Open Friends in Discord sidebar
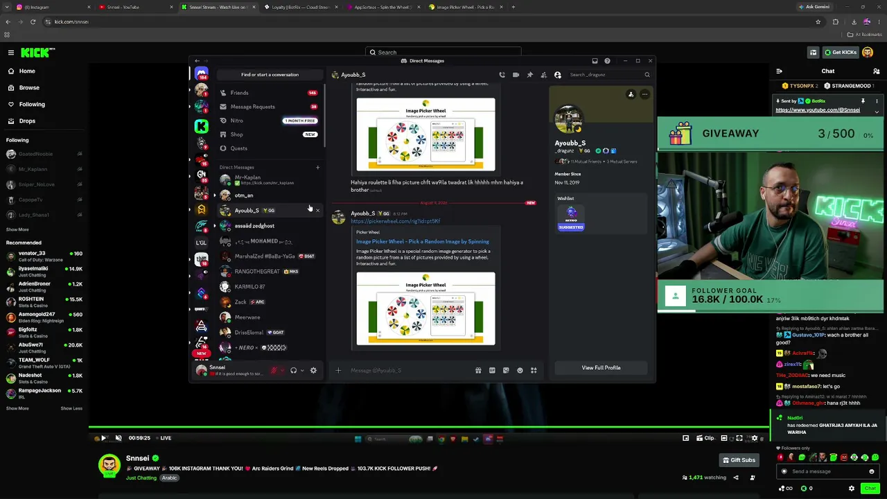Image resolution: width=887 pixels, height=499 pixels. [x=269, y=93]
